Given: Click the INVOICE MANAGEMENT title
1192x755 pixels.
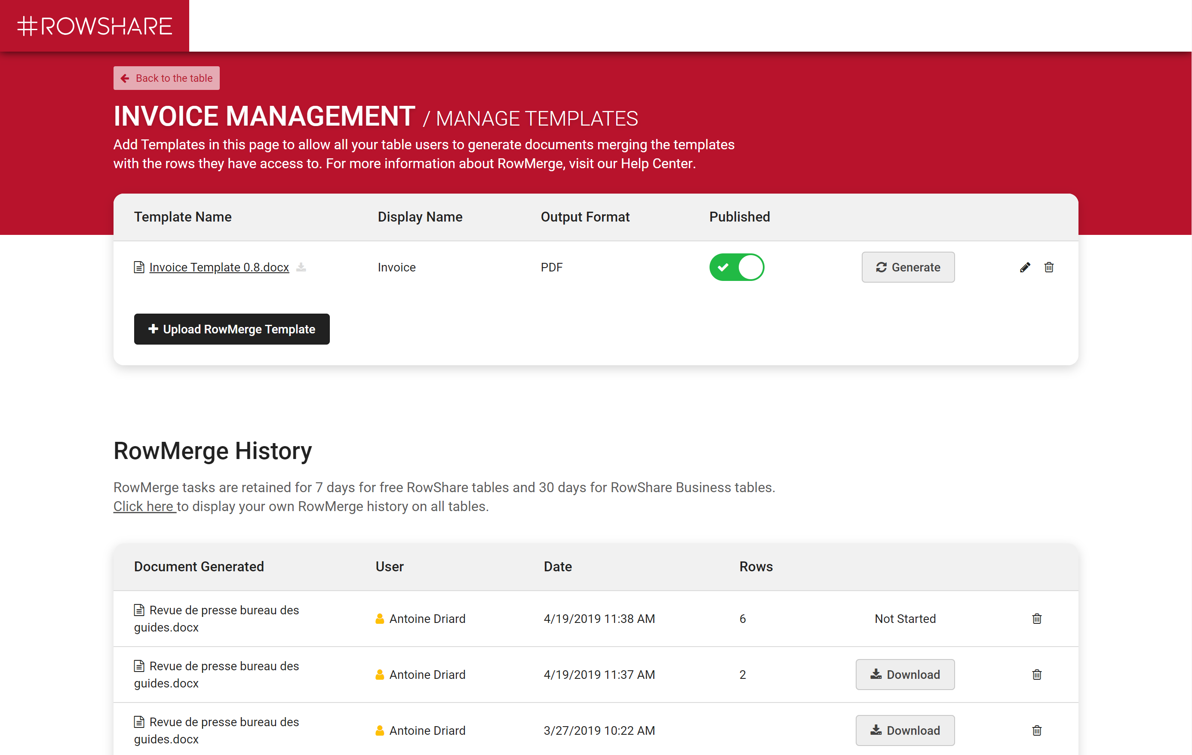Looking at the screenshot, I should click(264, 116).
